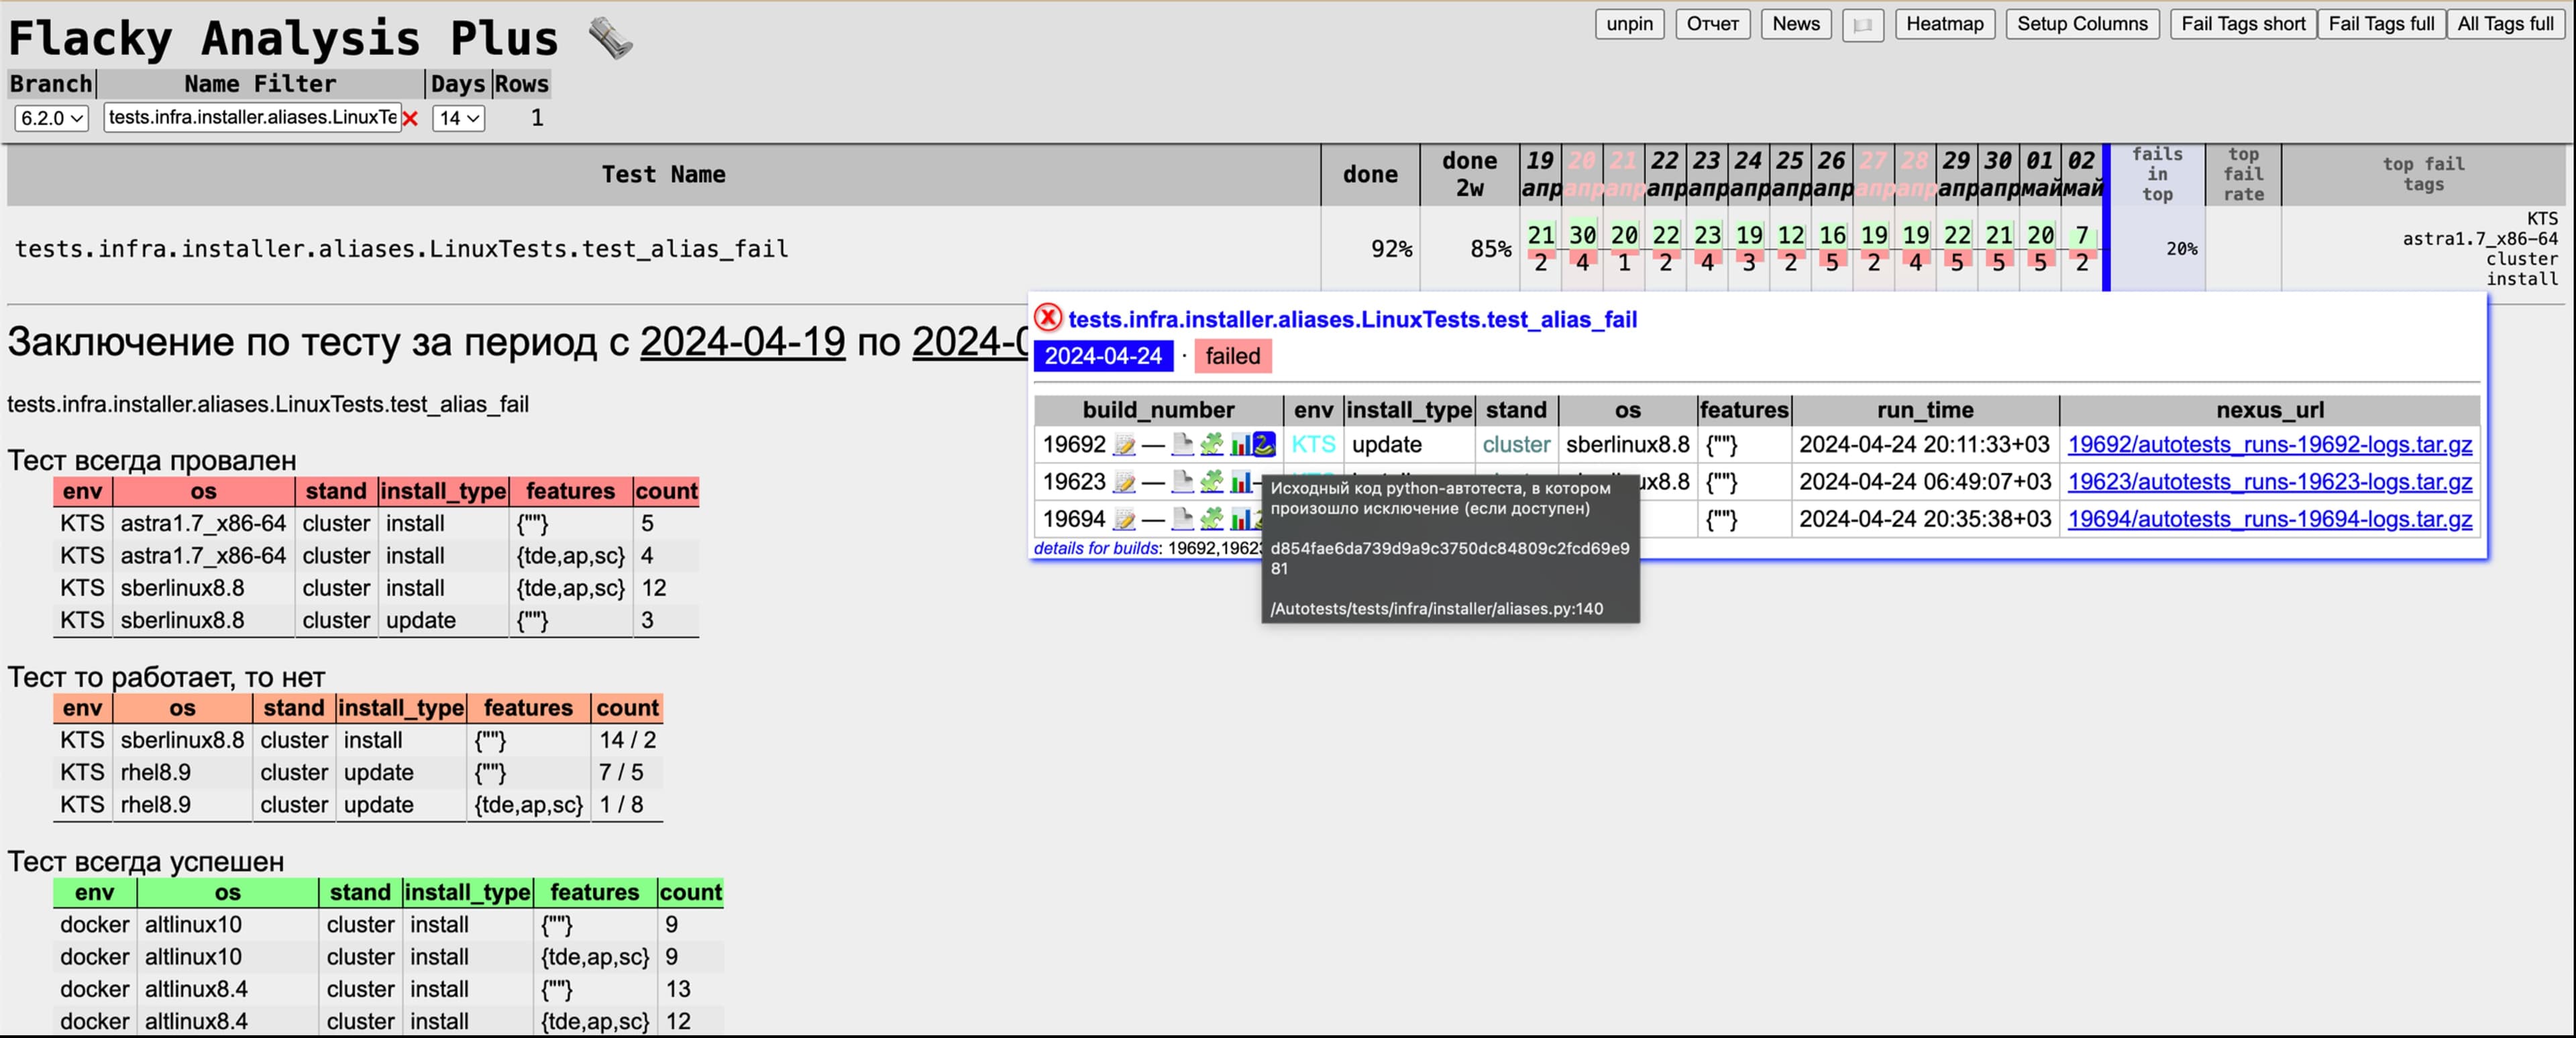The height and width of the screenshot is (1038, 2576).
Task: Open the Branch dropdown showing 6.2.0
Action: tap(51, 118)
